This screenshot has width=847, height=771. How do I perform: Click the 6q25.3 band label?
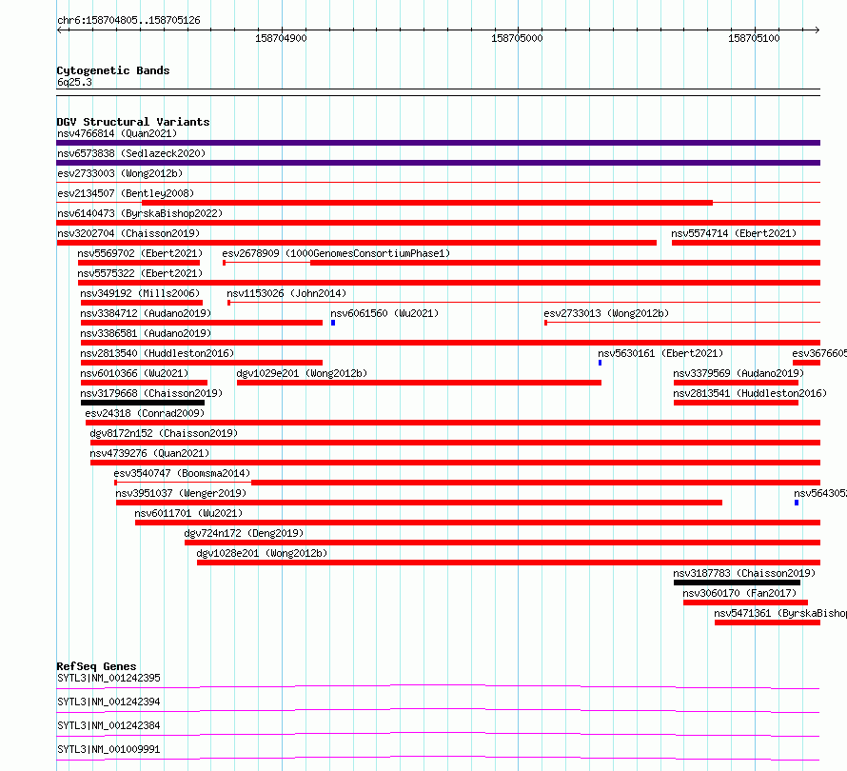click(x=74, y=82)
